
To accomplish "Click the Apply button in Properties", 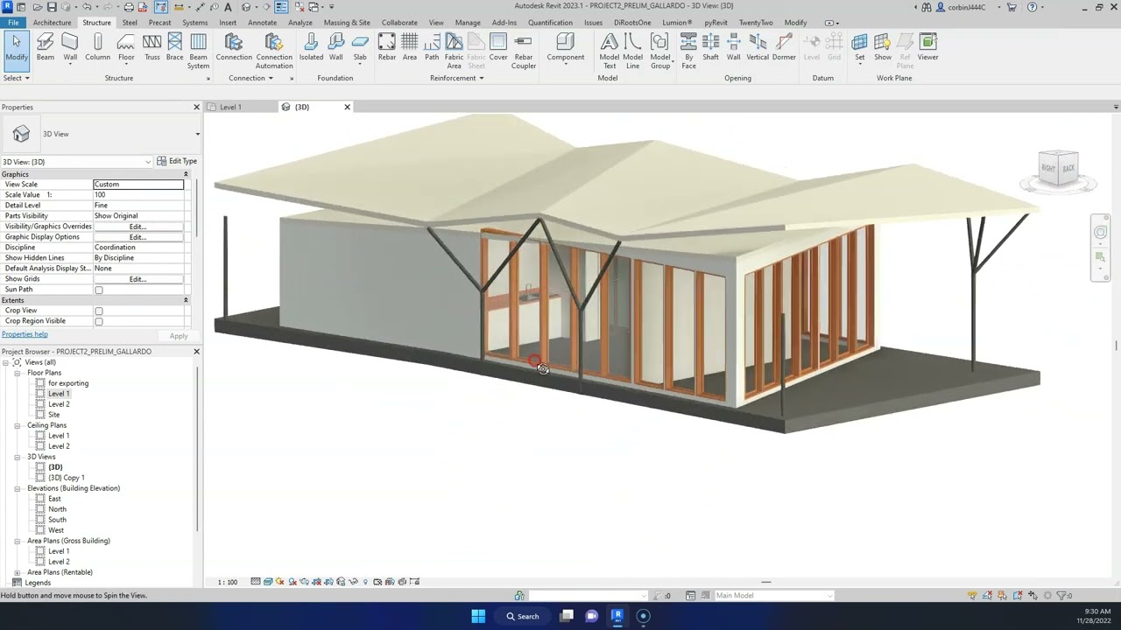I will point(179,336).
